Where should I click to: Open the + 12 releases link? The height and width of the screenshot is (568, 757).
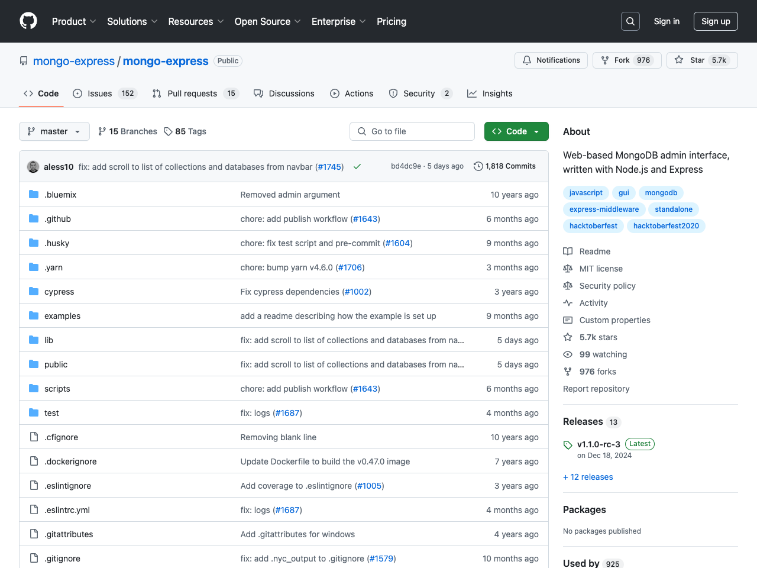[x=588, y=477]
